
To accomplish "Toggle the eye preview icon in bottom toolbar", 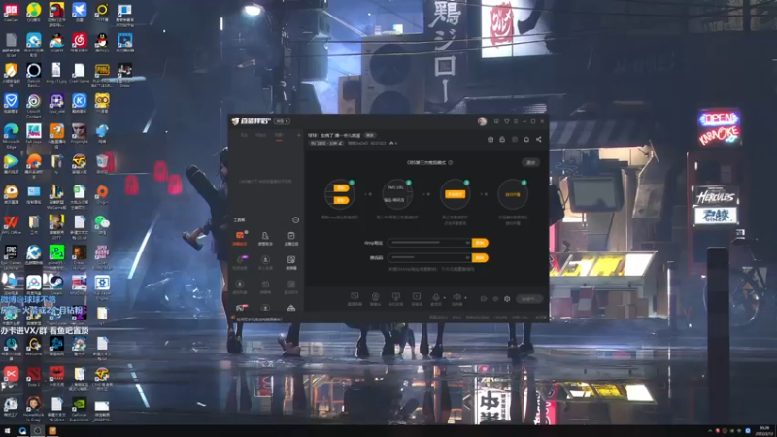I will pyautogui.click(x=495, y=299).
